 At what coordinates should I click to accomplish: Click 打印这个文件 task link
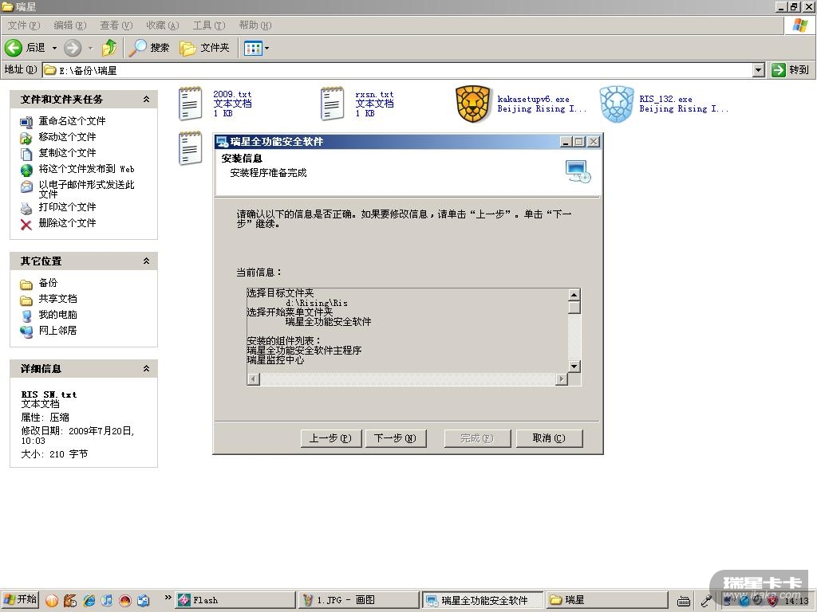point(67,206)
